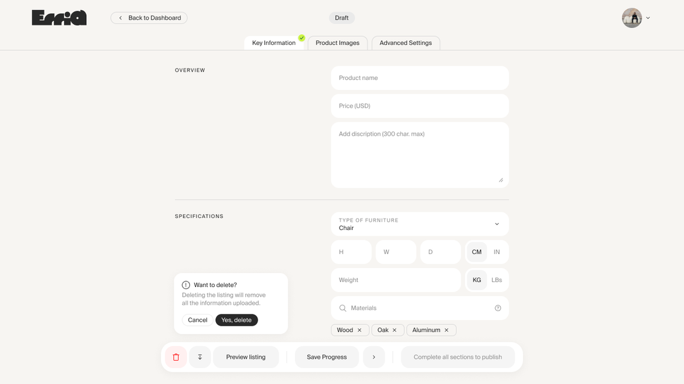Click the Essia logo
684x384 pixels.
60,18
